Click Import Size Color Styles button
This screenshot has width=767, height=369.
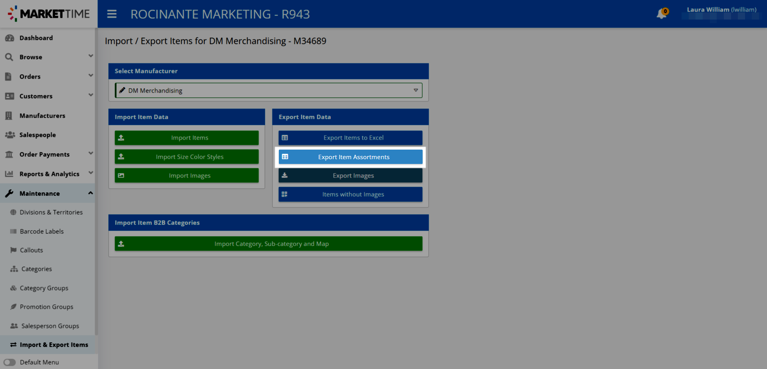187,157
